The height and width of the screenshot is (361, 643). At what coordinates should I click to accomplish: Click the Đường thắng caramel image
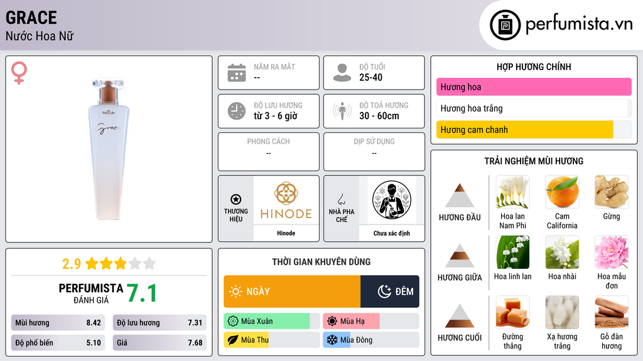click(512, 312)
